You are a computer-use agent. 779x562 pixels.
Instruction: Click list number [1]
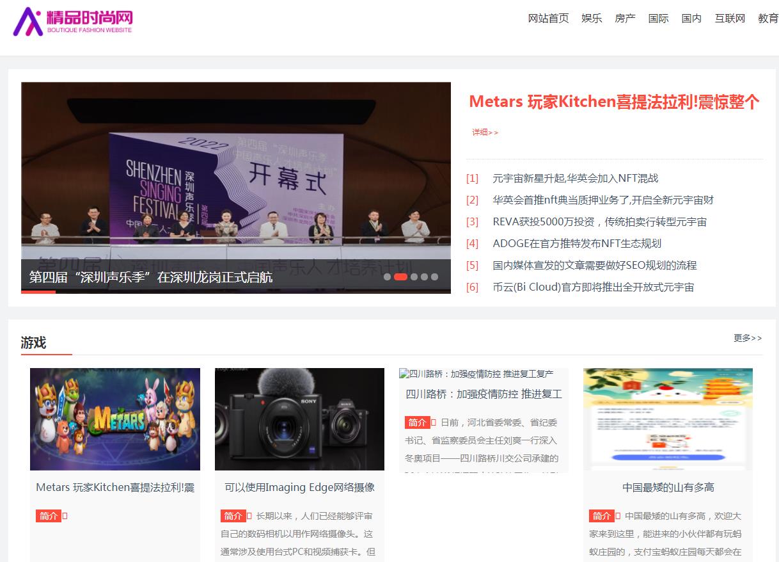(472, 179)
